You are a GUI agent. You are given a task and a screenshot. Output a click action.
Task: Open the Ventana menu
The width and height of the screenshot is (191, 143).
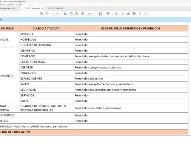tap(11, 5)
